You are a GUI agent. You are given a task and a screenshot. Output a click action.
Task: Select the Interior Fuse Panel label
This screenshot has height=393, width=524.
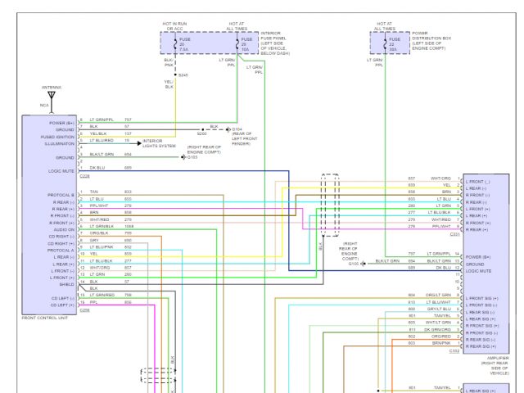click(278, 43)
